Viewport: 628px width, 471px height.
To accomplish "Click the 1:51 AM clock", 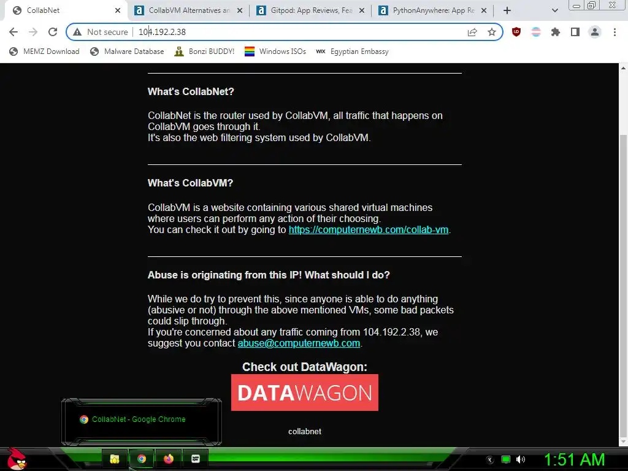I will point(574,459).
